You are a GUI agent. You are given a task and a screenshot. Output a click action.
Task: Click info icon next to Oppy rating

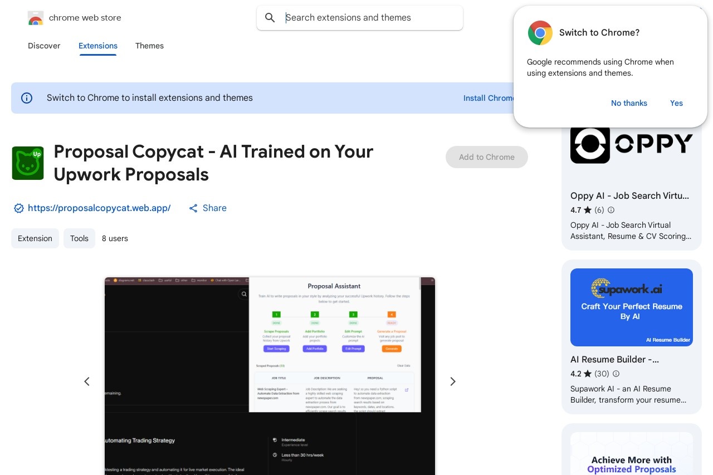(611, 210)
